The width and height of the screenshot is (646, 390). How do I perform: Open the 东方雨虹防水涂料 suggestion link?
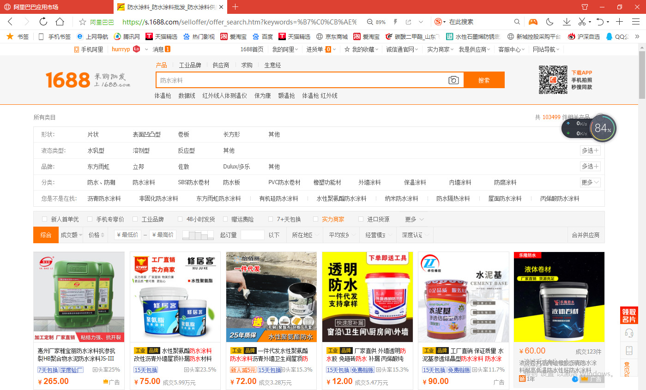pyautogui.click(x=219, y=198)
